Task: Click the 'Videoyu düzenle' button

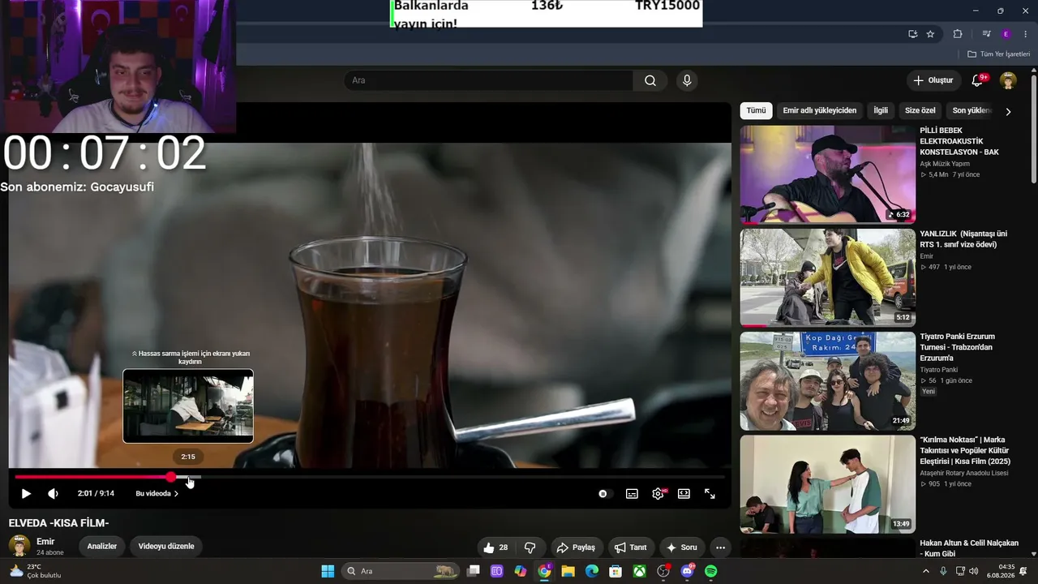Action: pos(166,547)
